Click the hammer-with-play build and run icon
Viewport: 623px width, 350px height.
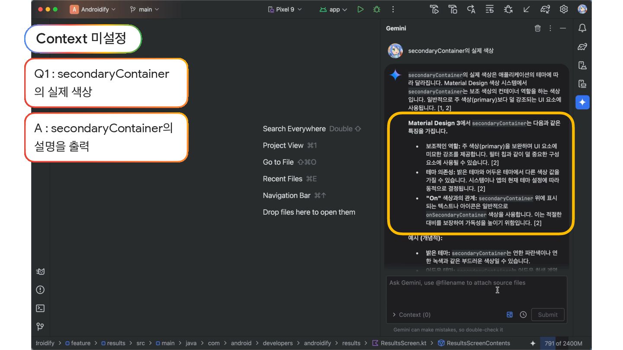(434, 9)
